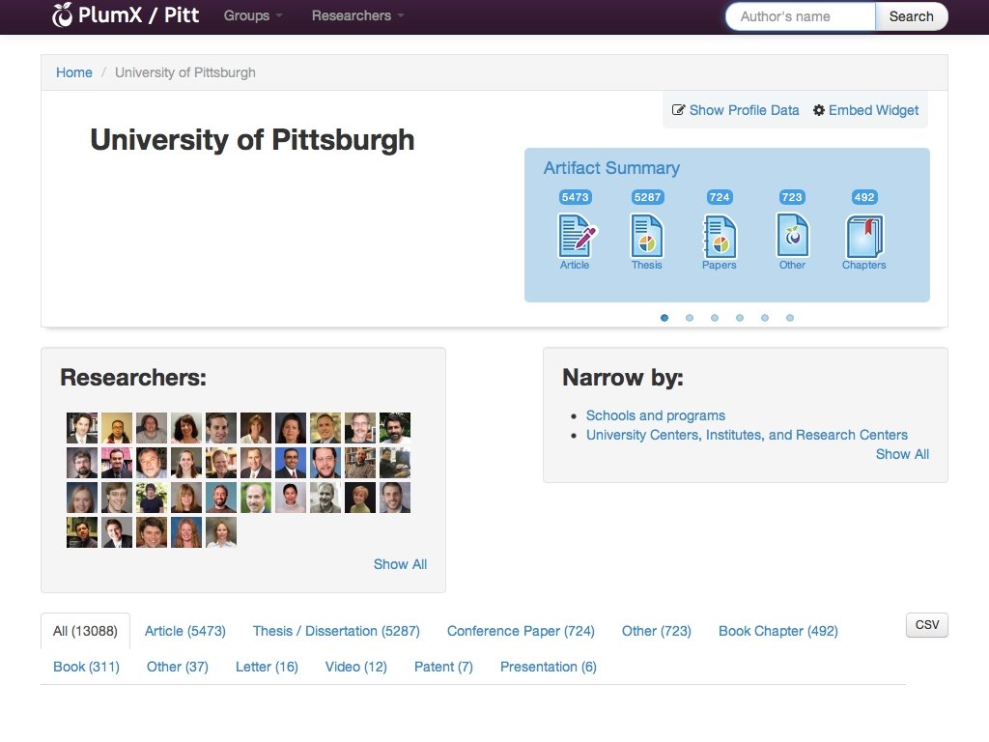989x742 pixels.
Task: Select the Book (311) tab
Action: pyautogui.click(x=86, y=667)
